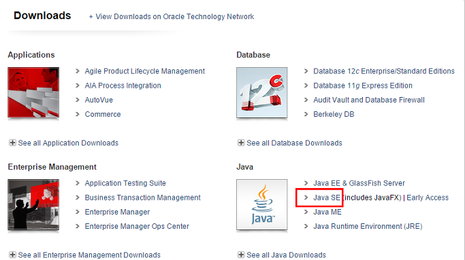
Task: Open AIA Process Integration link
Action: coord(123,86)
